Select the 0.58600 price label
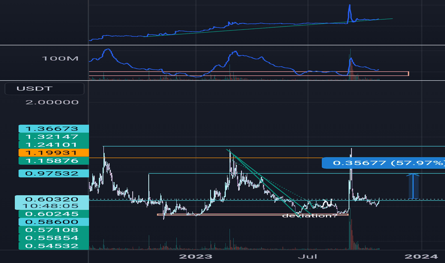The height and width of the screenshot is (263, 445). (53, 222)
